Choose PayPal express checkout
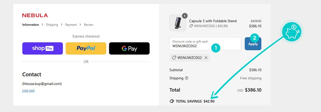 pos(86,48)
